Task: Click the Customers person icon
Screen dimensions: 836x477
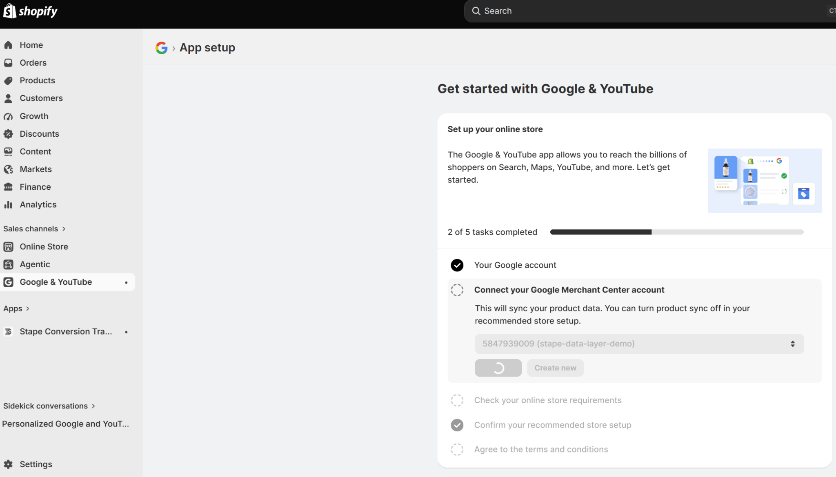Action: pos(8,98)
